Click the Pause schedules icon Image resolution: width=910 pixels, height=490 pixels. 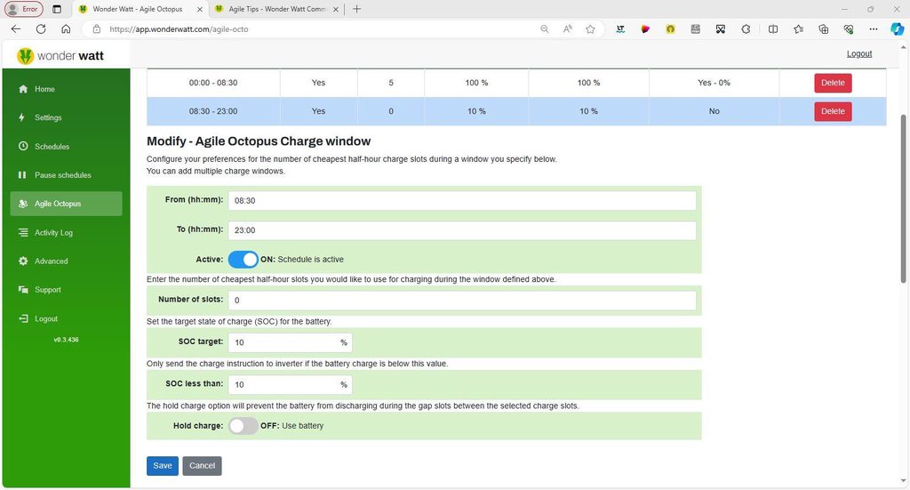pos(22,175)
